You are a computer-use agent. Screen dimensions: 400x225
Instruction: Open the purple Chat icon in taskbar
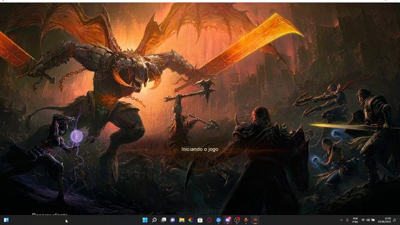[x=172, y=220]
